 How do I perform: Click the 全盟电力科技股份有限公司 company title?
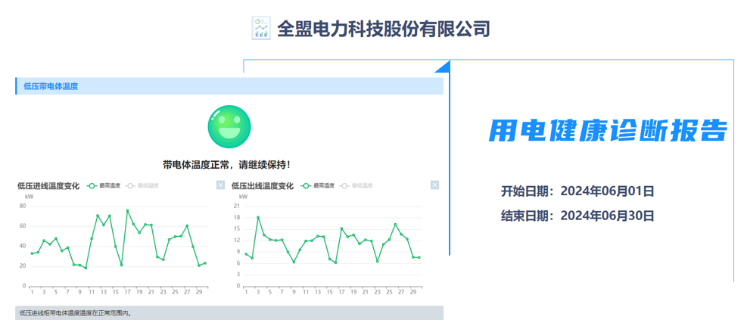tap(384, 29)
